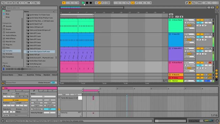Click in the browser Search field

point(31,8)
